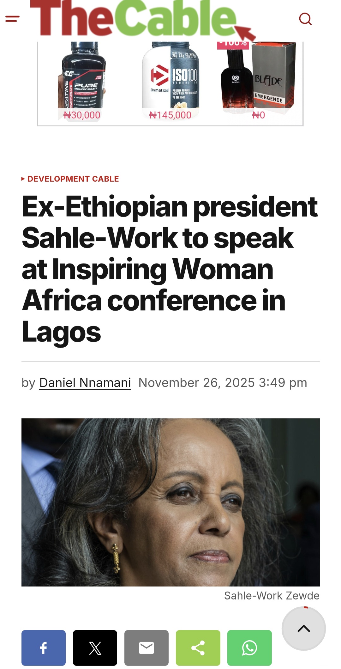Collapse the floating scroll-up widget
The height and width of the screenshot is (669, 341).
click(x=303, y=629)
